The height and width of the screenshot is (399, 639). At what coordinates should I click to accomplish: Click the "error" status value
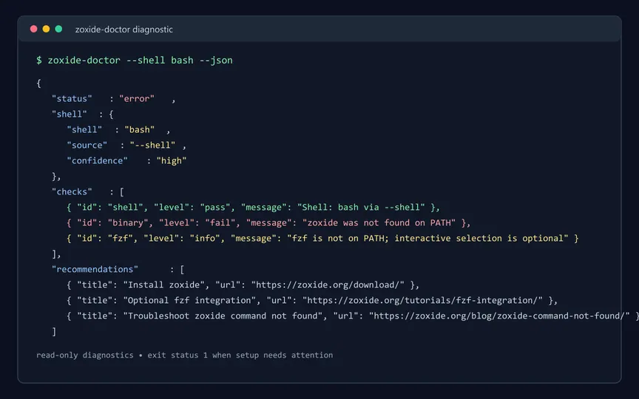tap(137, 98)
